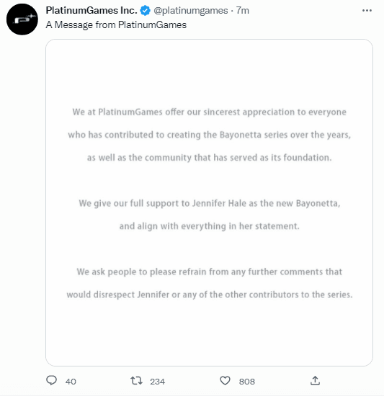Like the tweet with the heart icon
The image size is (384, 396).
click(225, 381)
